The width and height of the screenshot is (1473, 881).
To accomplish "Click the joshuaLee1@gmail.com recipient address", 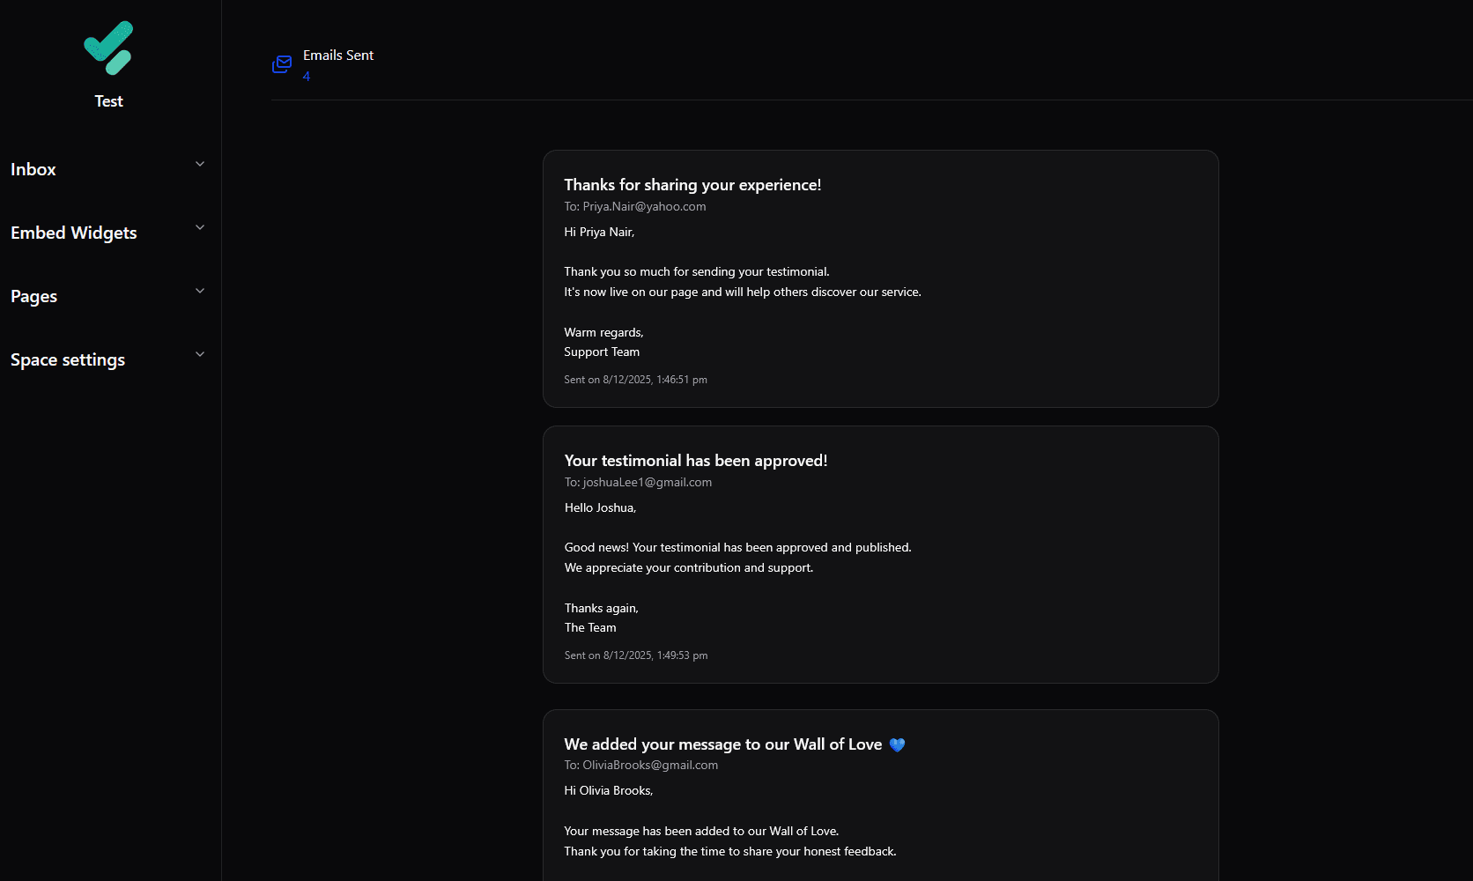I will point(648,482).
